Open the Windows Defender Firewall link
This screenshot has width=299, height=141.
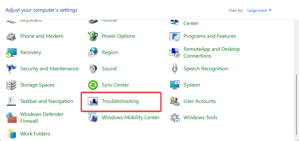42,118
